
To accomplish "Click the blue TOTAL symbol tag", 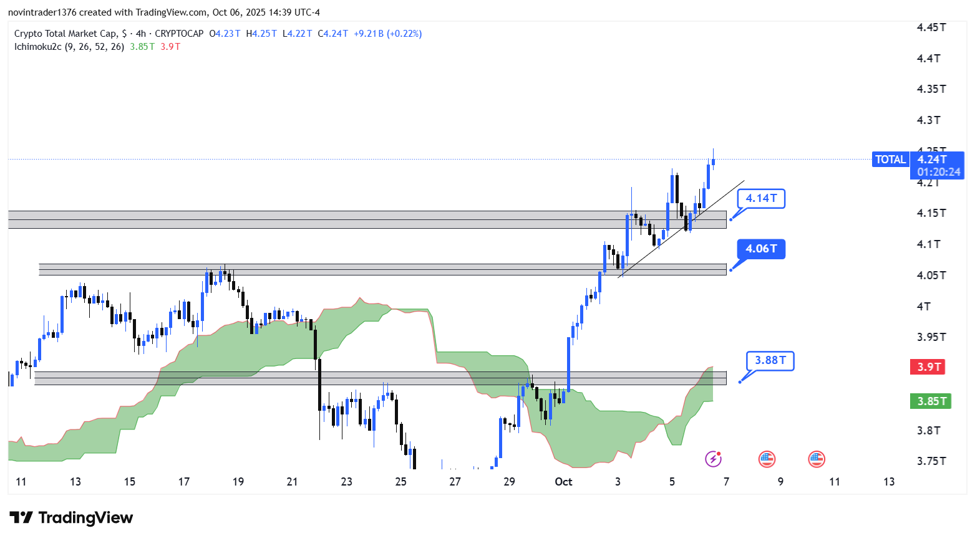I will coord(890,160).
